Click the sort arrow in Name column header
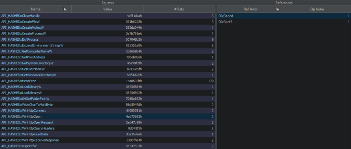Viewport: 351px width, 149px height. pyautogui.click(x=65, y=10)
